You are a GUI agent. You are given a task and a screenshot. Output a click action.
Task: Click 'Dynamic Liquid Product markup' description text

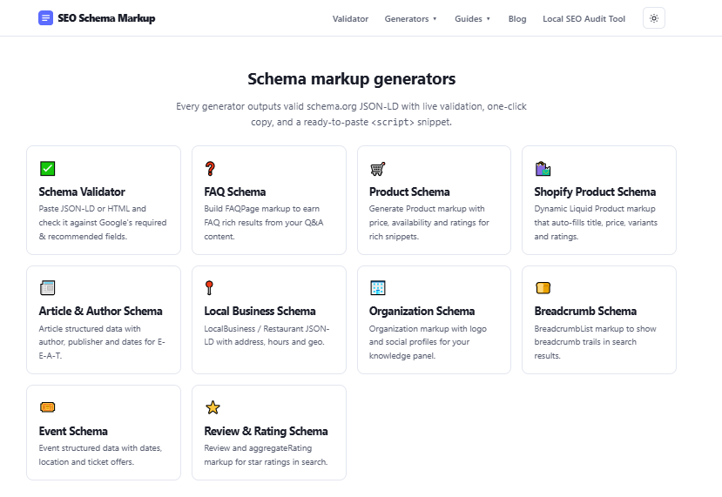coord(596,222)
